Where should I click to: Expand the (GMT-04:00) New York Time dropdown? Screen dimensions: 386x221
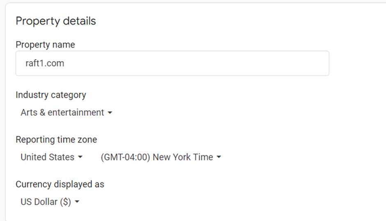[x=157, y=157]
